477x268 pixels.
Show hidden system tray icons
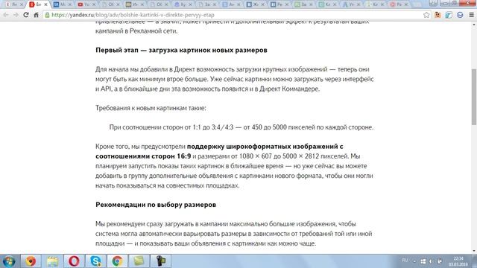pyautogui.click(x=414, y=261)
